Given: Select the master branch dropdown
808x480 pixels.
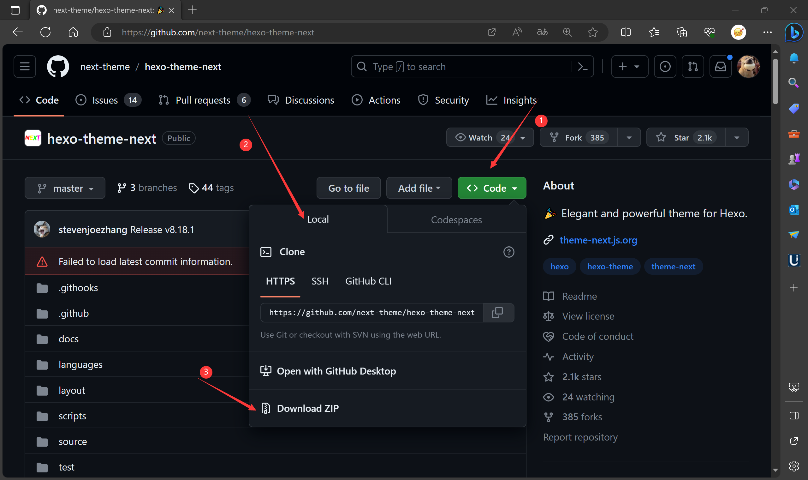Looking at the screenshot, I should [64, 188].
